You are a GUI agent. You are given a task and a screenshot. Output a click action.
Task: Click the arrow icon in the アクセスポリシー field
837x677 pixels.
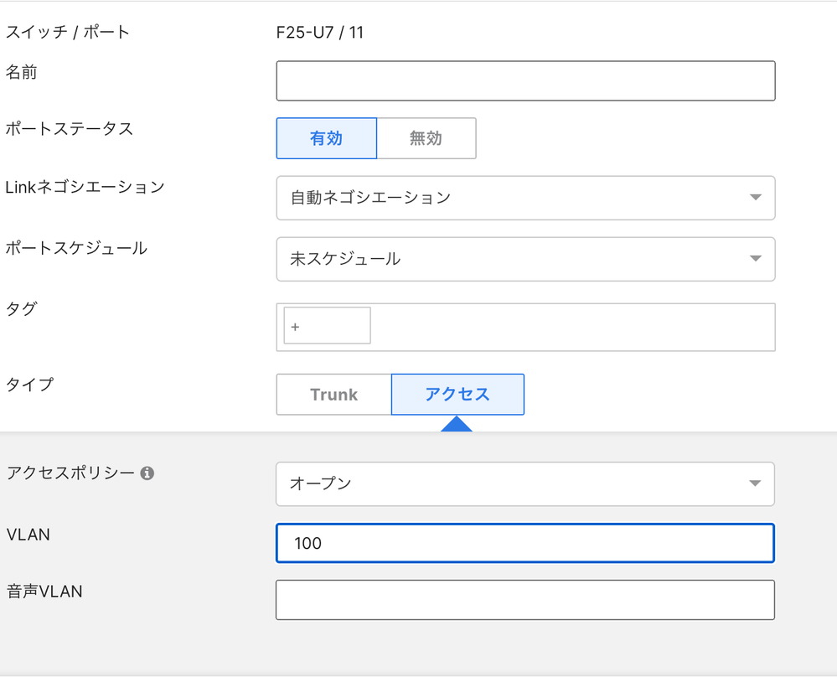755,484
